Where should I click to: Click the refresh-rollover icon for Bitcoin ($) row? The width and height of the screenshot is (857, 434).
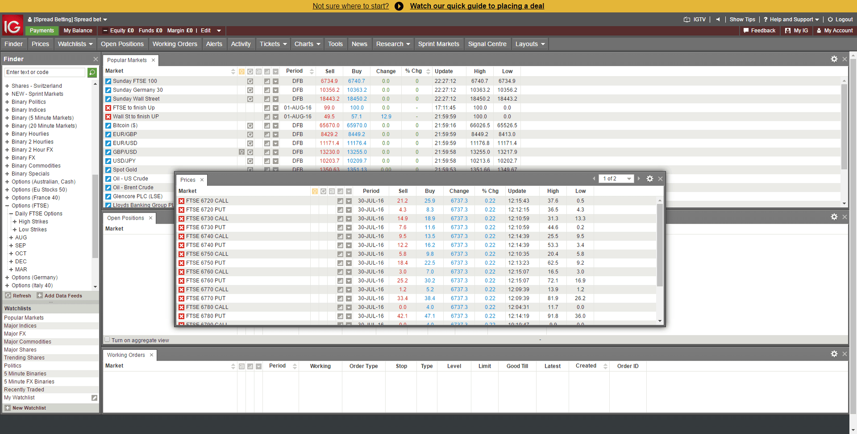pos(250,126)
